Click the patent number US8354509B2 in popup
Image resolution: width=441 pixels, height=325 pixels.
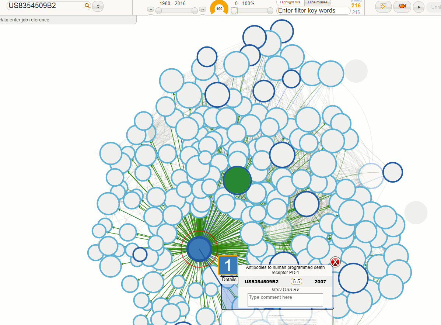click(262, 281)
